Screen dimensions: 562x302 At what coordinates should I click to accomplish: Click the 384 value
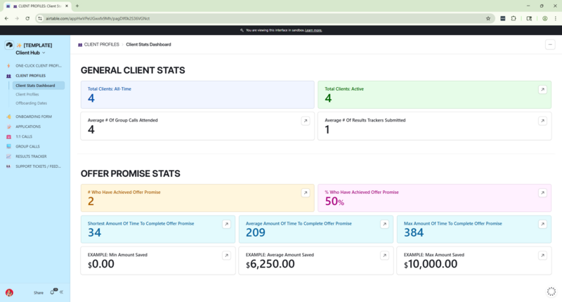click(x=414, y=233)
